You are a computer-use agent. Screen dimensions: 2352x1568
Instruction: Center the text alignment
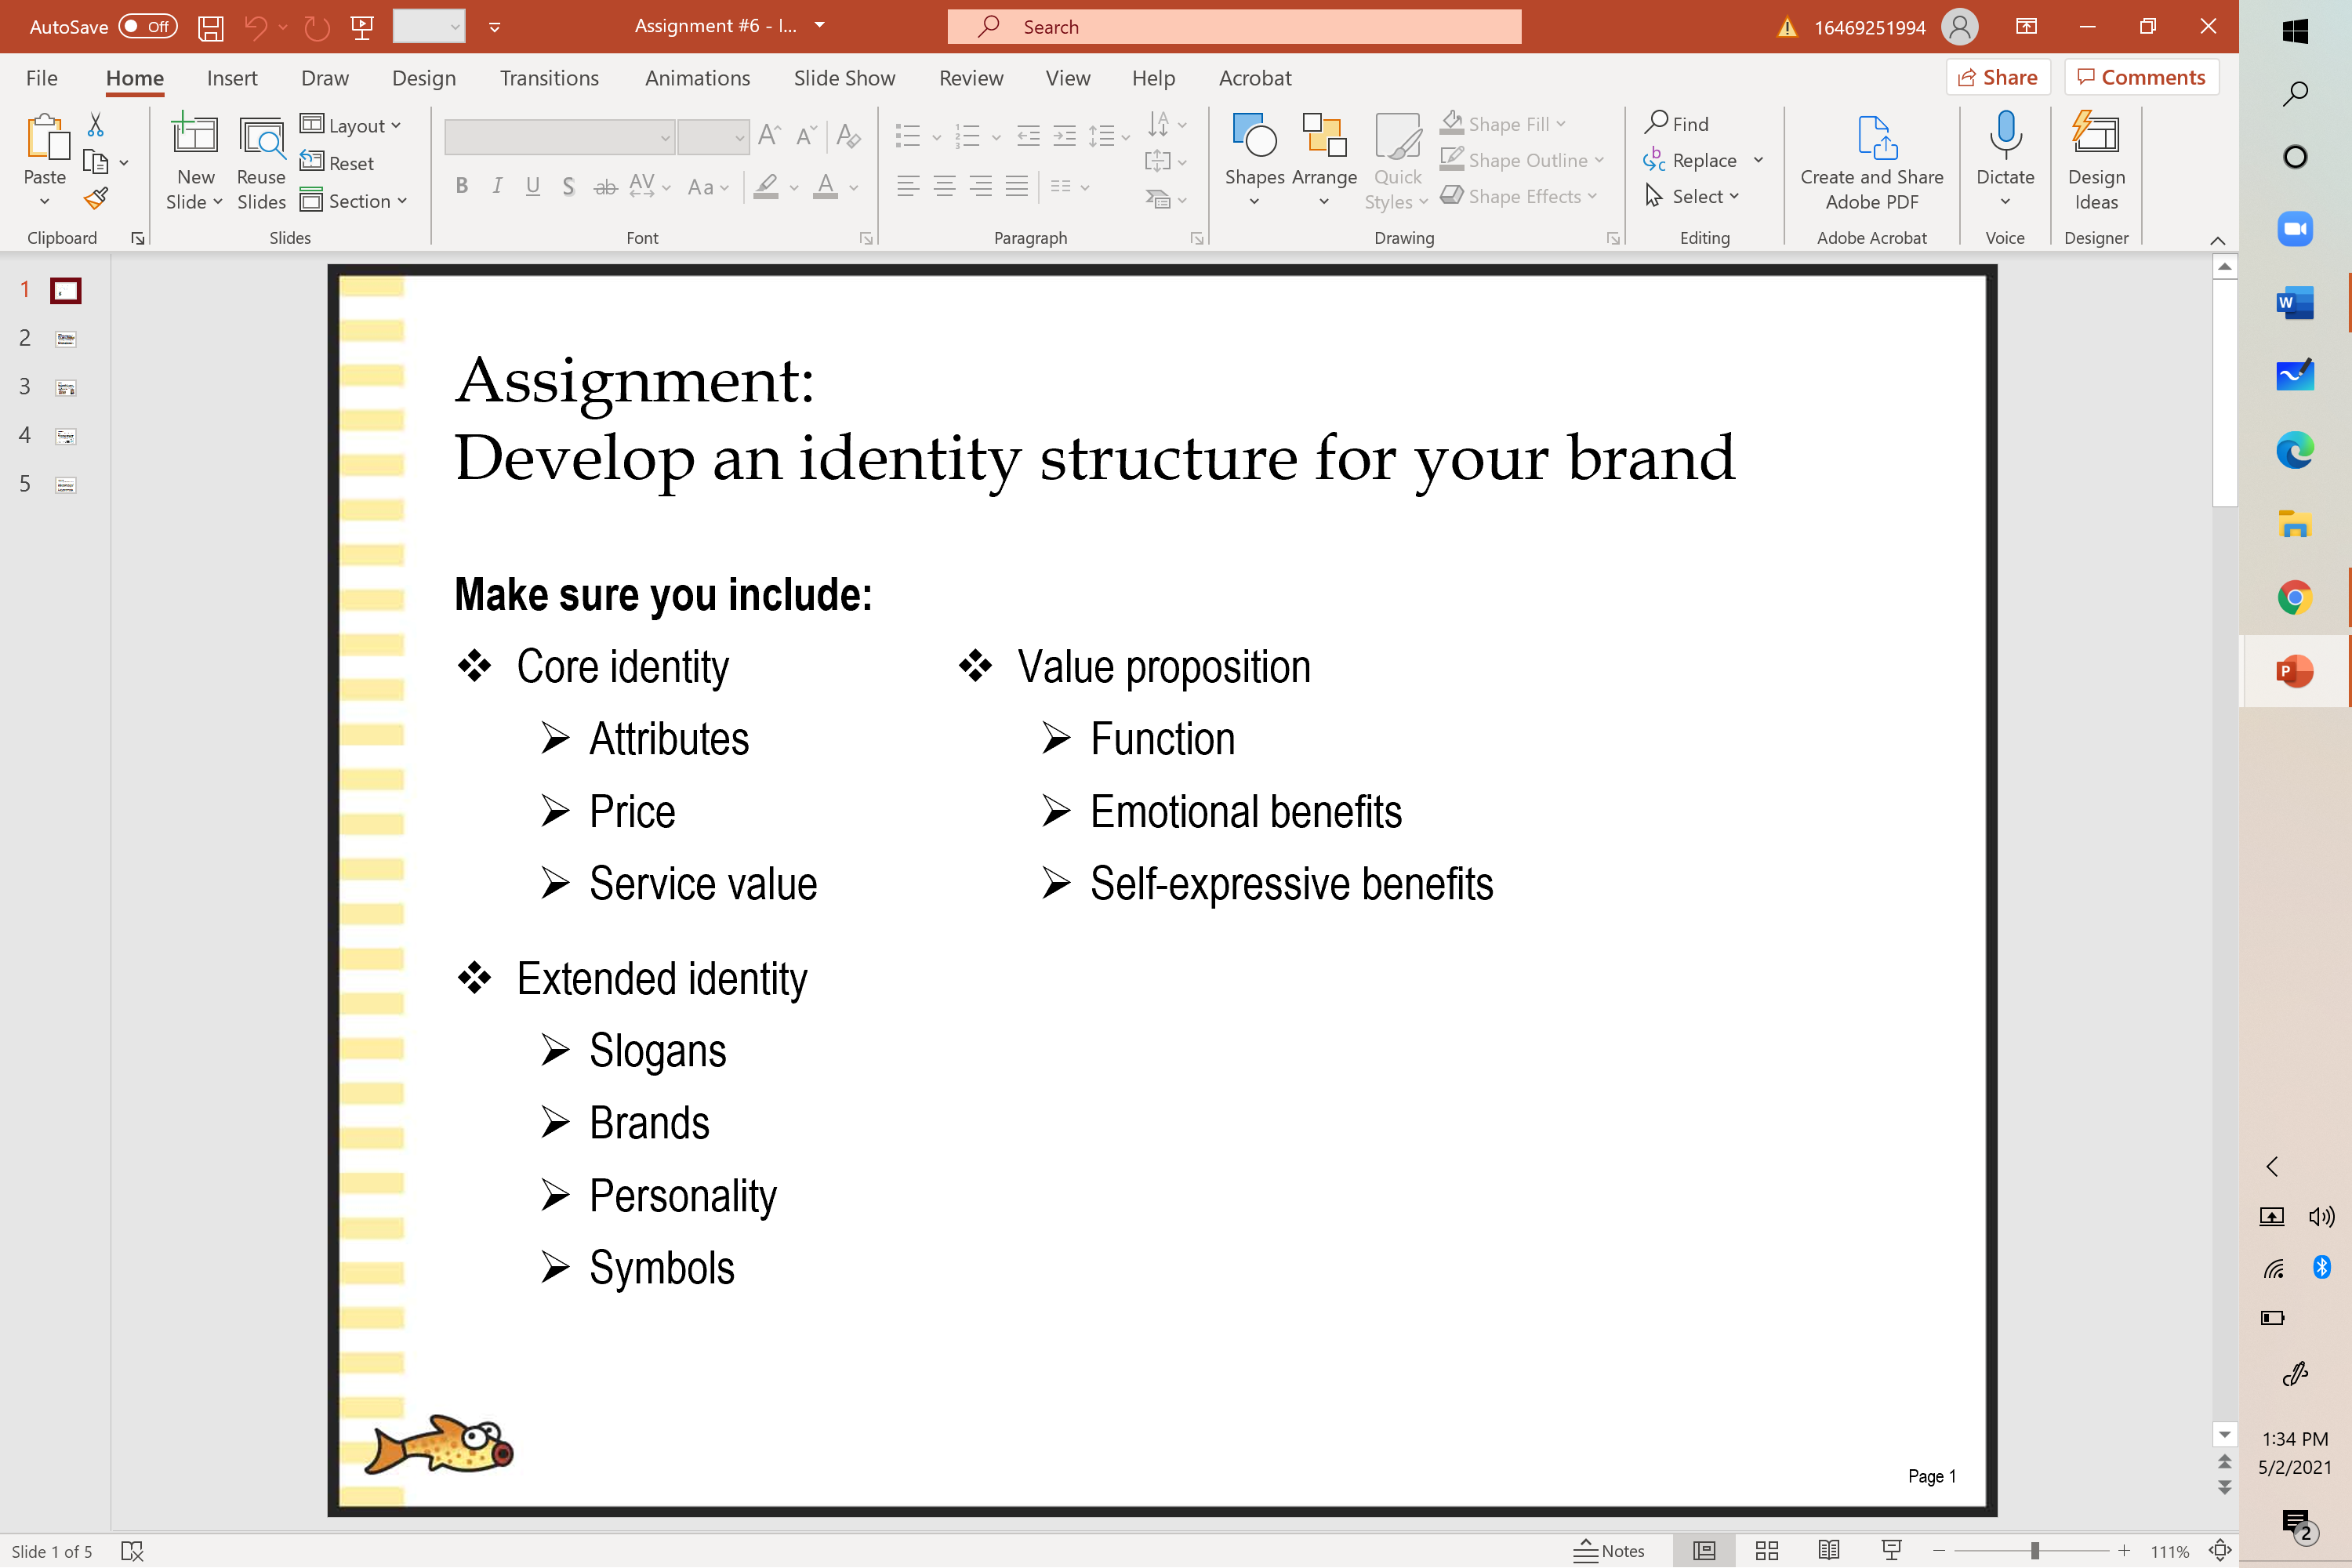944,186
